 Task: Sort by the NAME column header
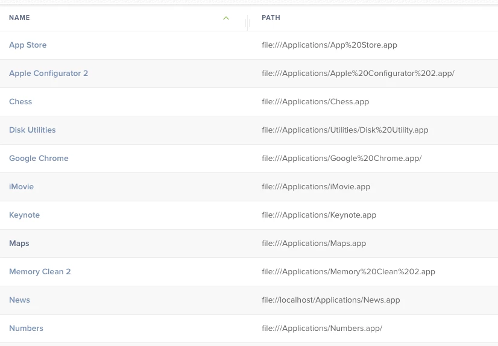[x=19, y=18]
